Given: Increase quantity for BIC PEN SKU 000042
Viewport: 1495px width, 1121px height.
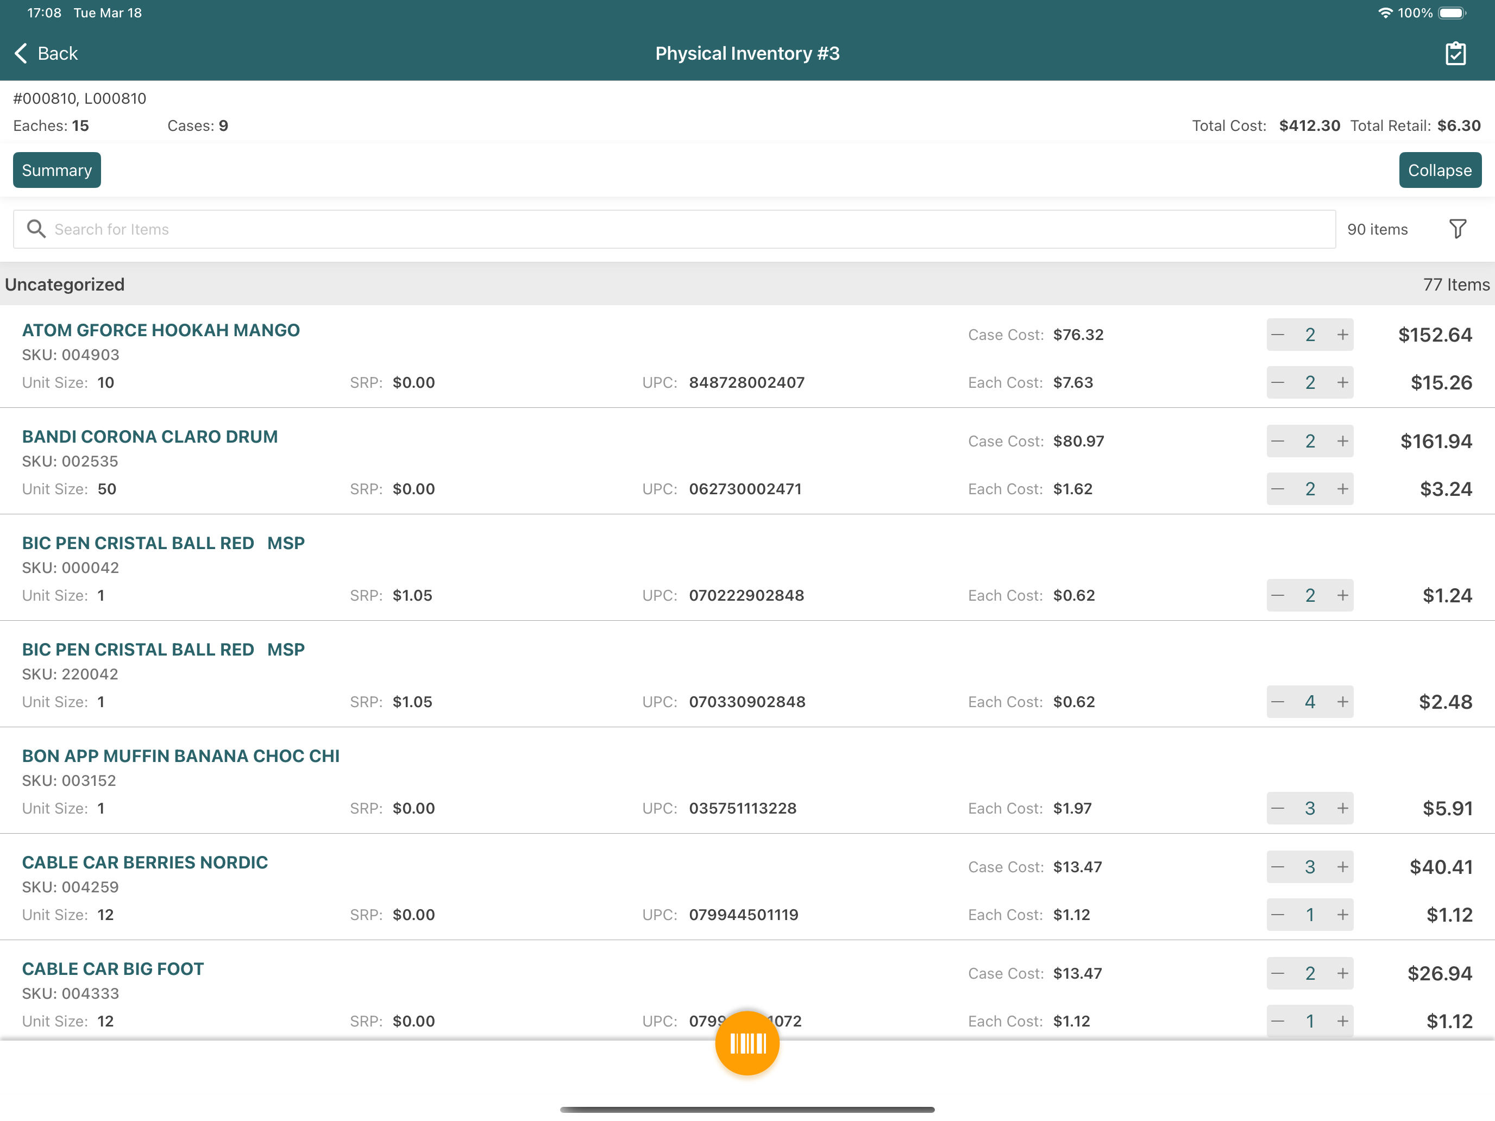Looking at the screenshot, I should coord(1342,595).
